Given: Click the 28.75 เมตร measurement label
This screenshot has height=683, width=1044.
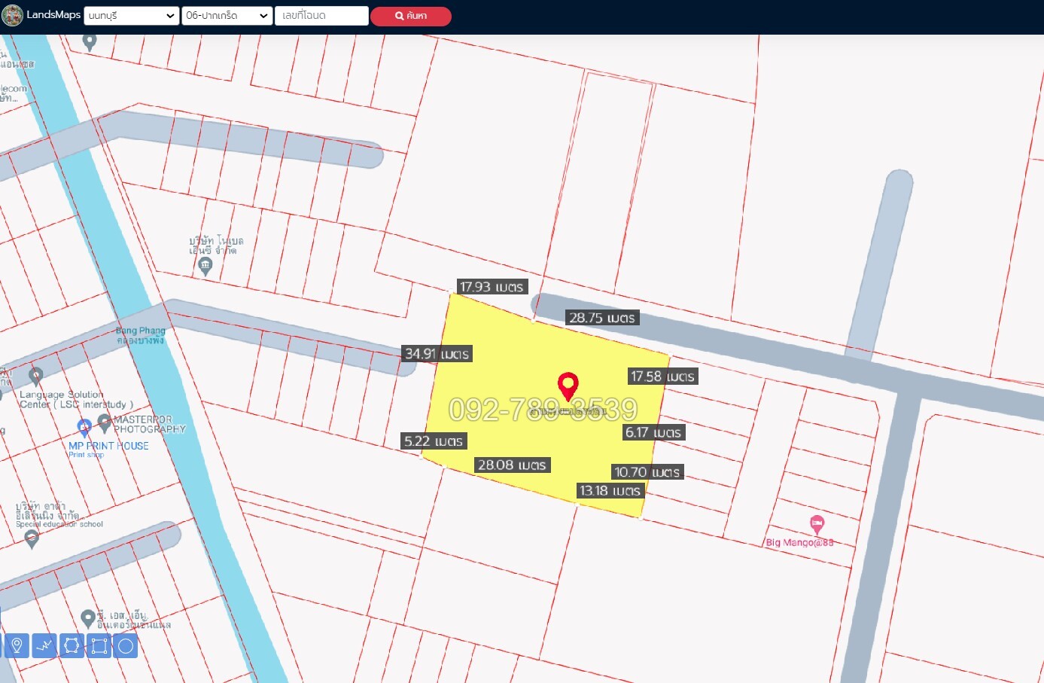Looking at the screenshot, I should coord(601,318).
